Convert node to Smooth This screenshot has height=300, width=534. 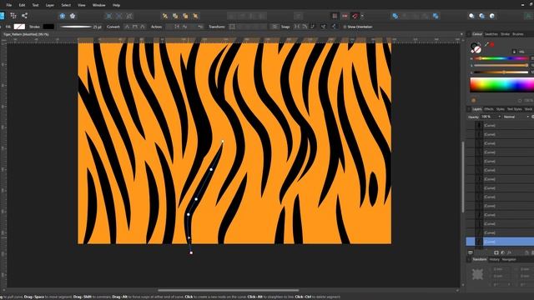point(135,27)
